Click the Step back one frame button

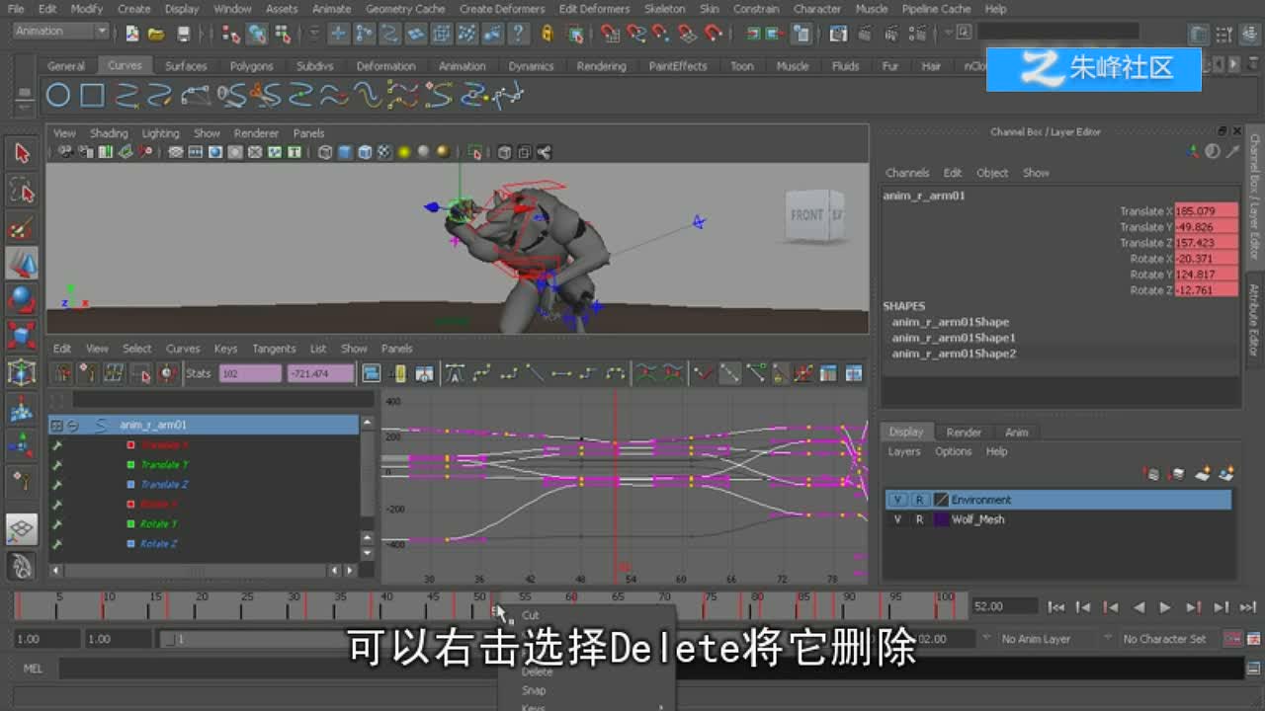point(1083,607)
